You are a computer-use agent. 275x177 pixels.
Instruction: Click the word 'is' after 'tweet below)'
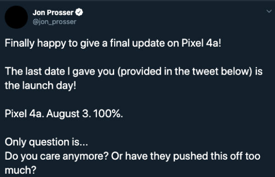click(258, 71)
